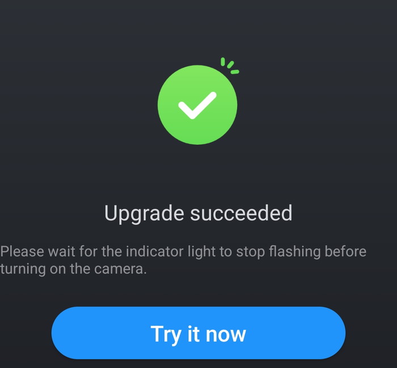Tap the blue Try it now button

[x=198, y=333]
